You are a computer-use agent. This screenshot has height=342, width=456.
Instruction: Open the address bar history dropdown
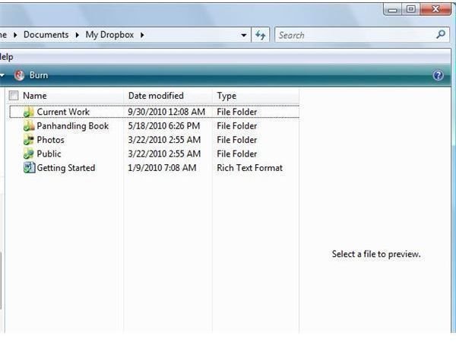coord(244,35)
